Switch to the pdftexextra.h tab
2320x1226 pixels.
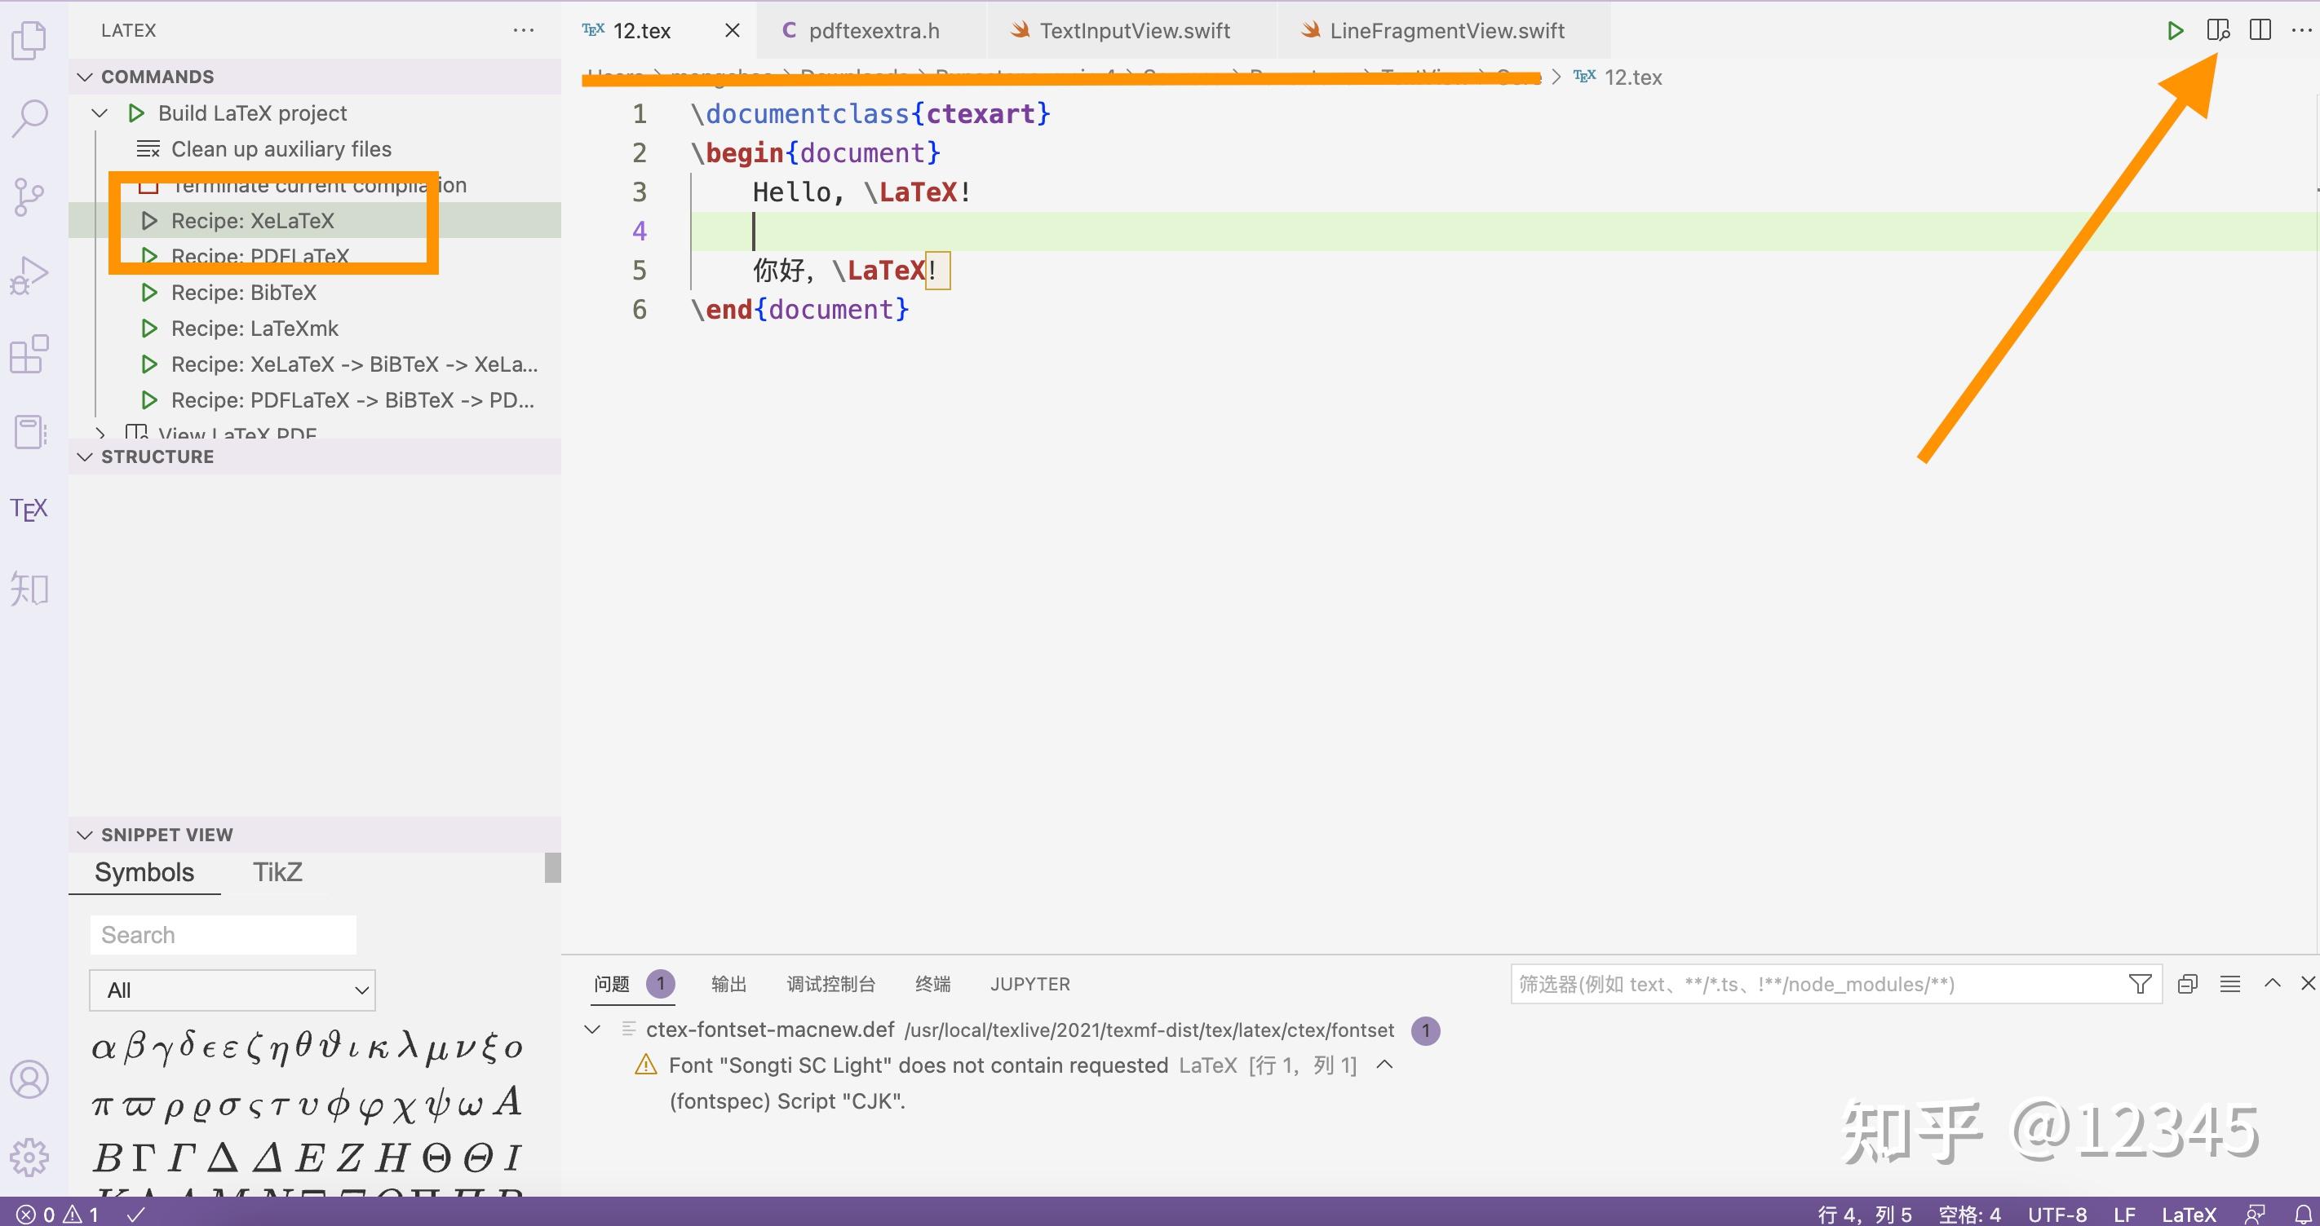point(872,31)
